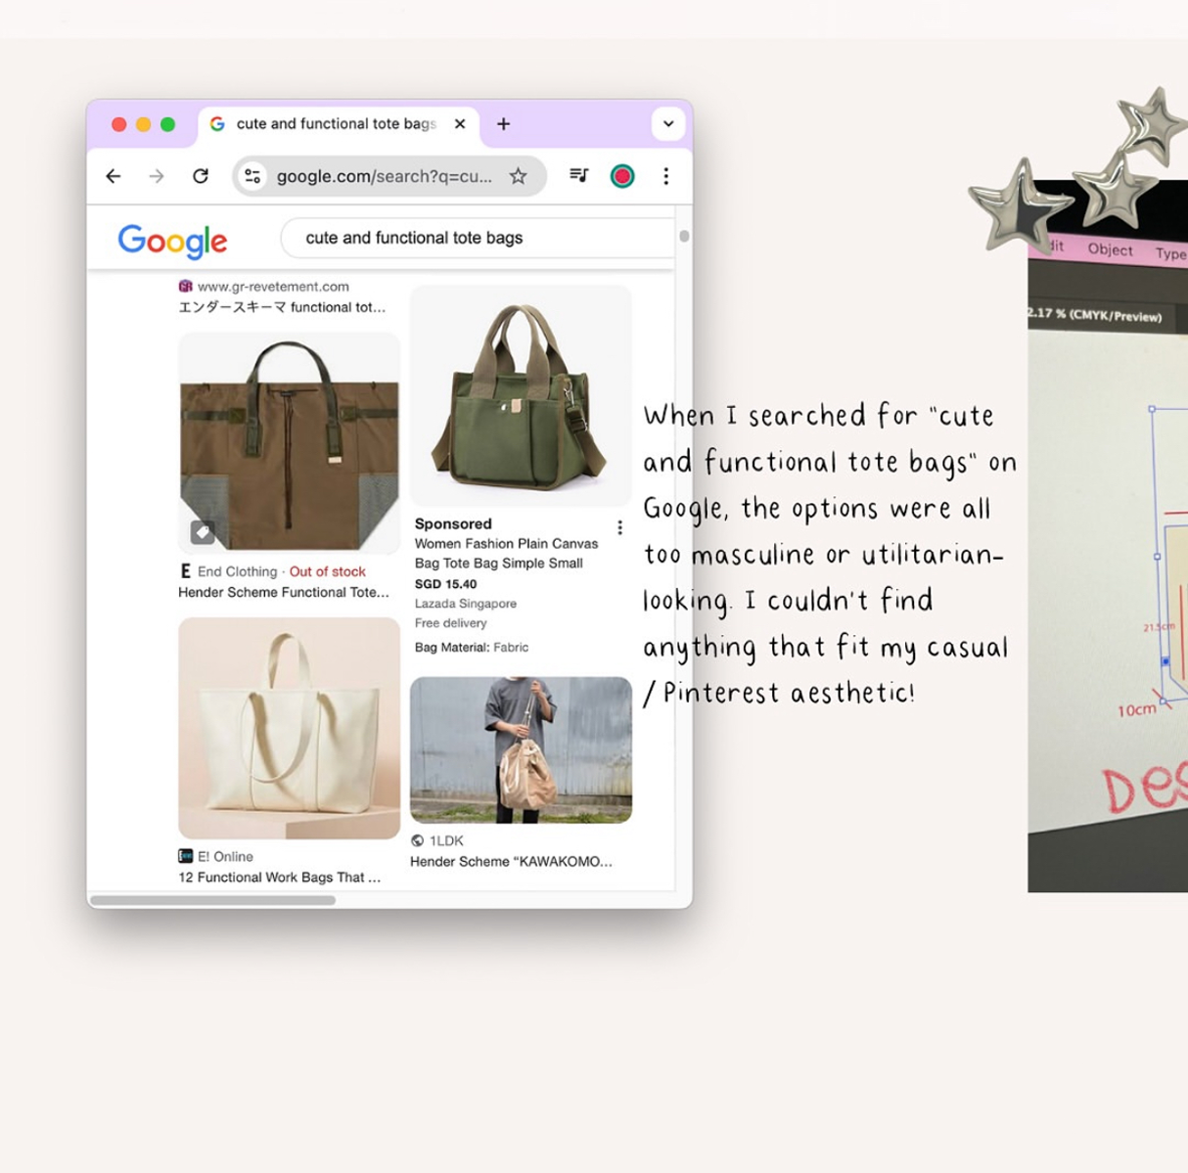Open a new browser tab

point(504,124)
